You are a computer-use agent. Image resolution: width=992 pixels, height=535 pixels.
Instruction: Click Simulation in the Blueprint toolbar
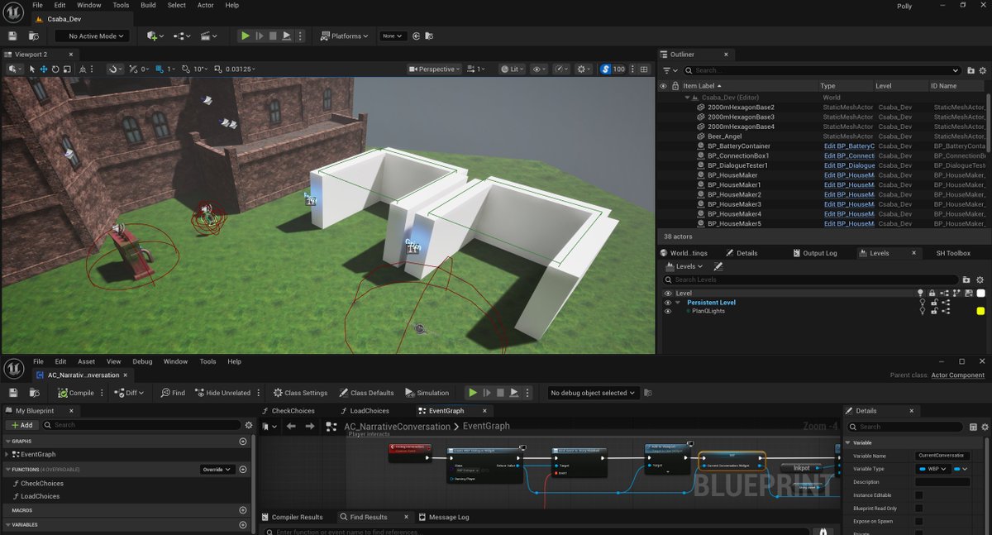(427, 393)
